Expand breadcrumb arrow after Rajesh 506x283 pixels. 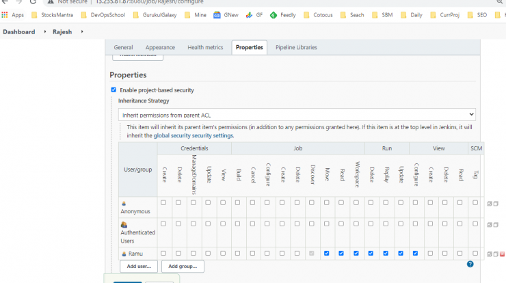[82, 31]
